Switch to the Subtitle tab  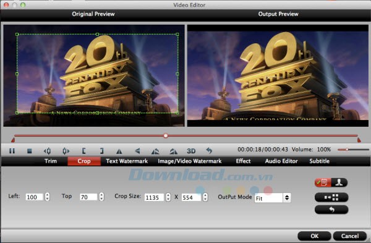coord(319,161)
